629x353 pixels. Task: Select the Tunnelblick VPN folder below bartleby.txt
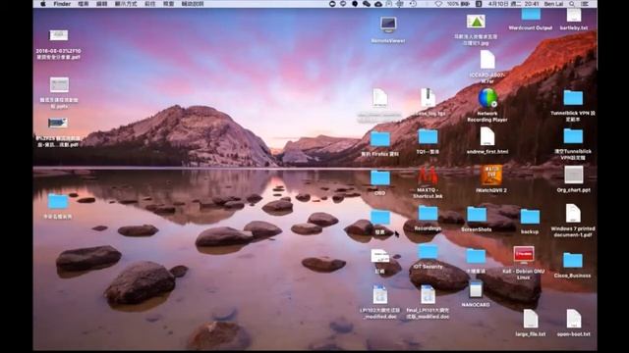tap(573, 98)
